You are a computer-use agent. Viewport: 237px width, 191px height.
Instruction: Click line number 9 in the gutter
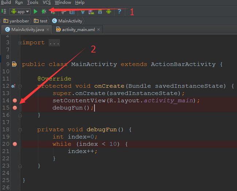click(x=8, y=64)
